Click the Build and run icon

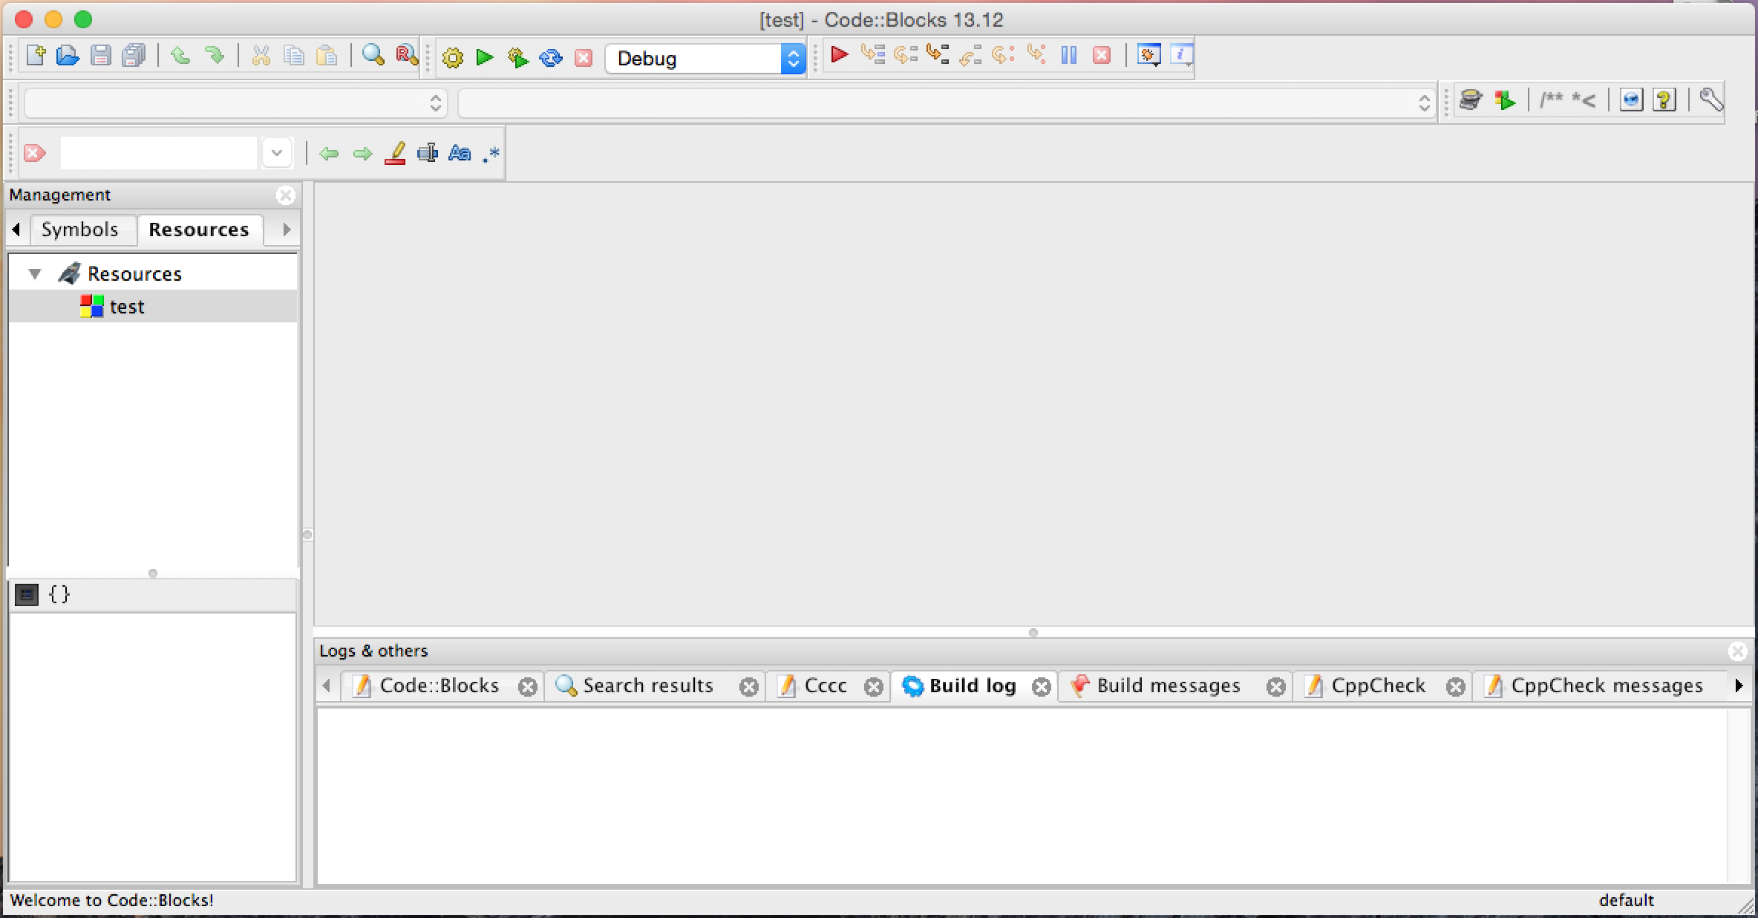pyautogui.click(x=517, y=58)
